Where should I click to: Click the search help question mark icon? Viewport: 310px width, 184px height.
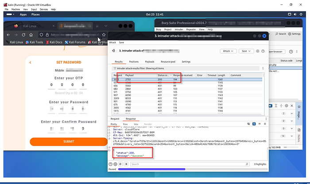[x=111, y=164]
